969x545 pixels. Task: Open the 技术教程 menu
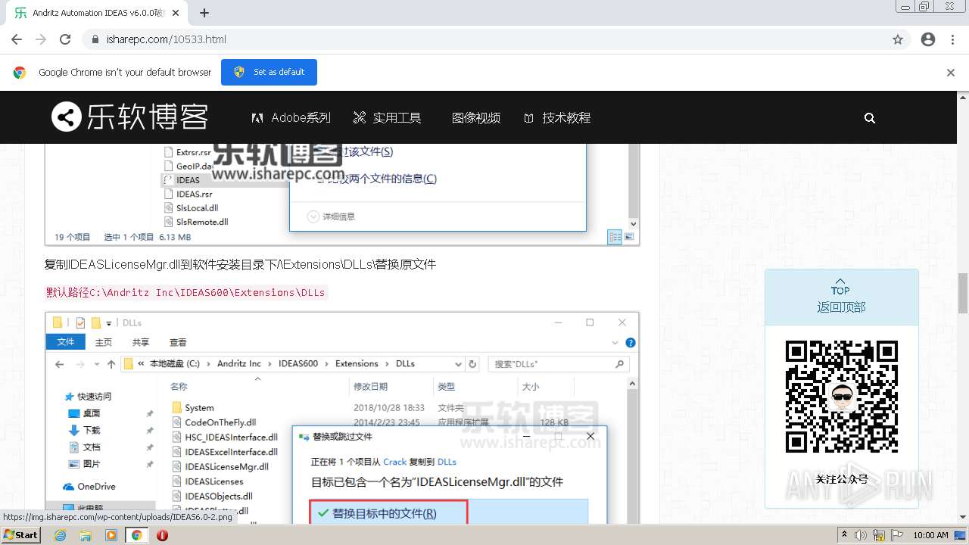557,117
